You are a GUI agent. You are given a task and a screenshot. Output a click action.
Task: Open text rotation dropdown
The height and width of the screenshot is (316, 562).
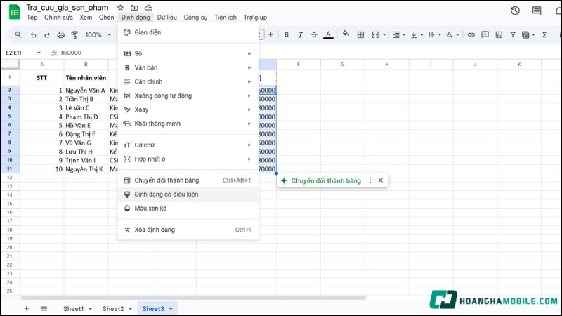452,34
